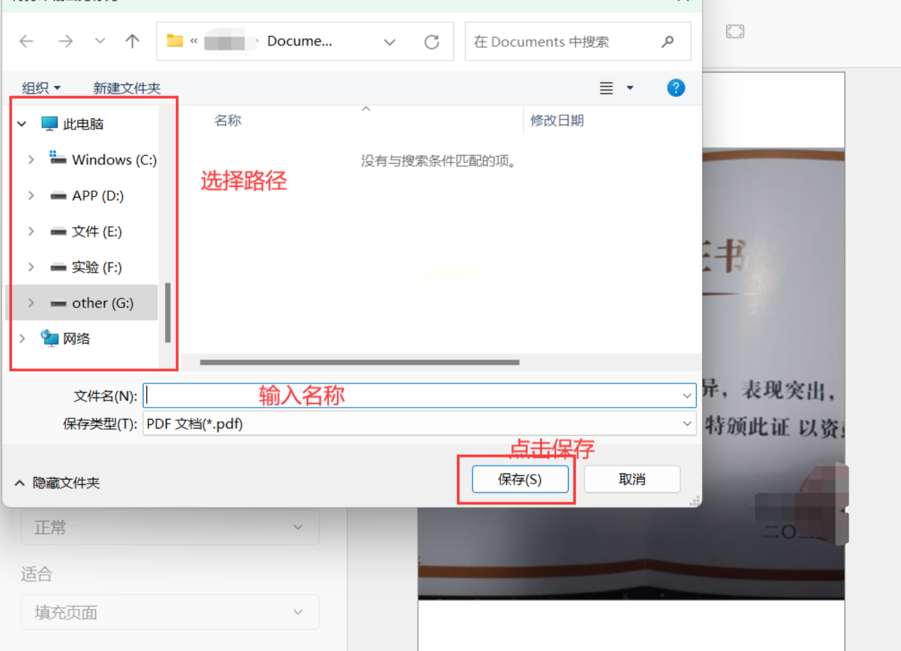Screen dimensions: 901x651
Task: Expand the 实验 (F:) drive node
Action: pyautogui.click(x=31, y=267)
